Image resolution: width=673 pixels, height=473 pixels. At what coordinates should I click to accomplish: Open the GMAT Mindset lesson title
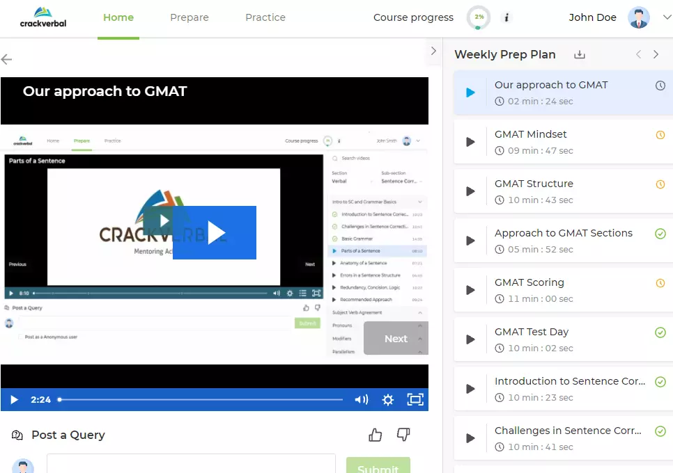pos(530,134)
